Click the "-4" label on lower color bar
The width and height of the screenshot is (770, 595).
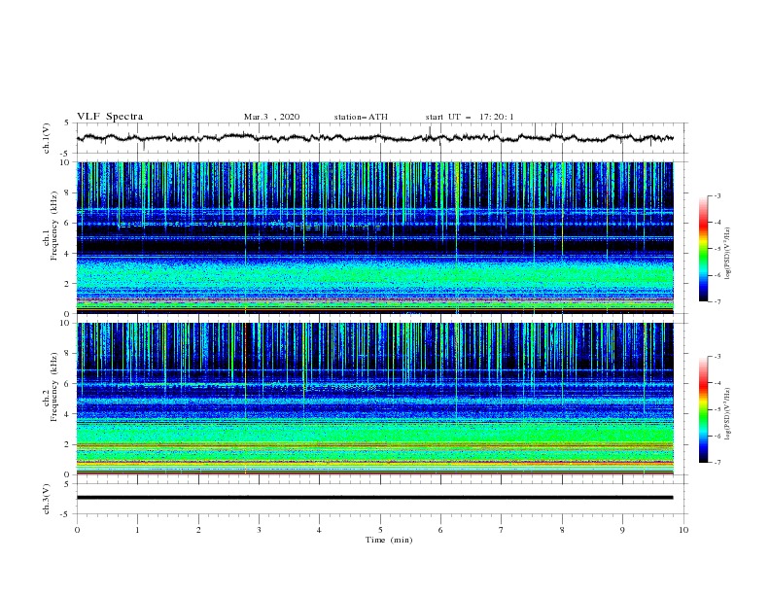[x=717, y=383]
